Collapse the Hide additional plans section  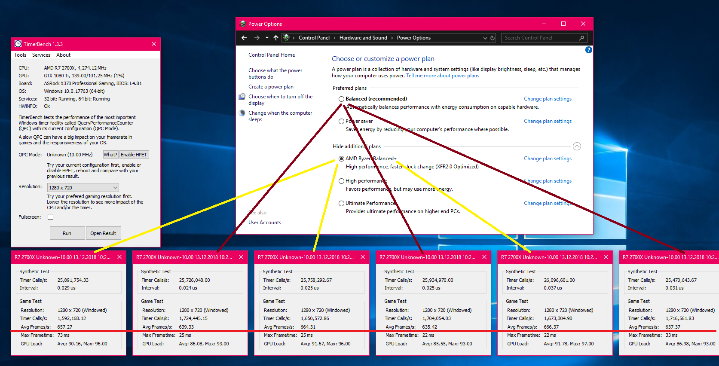click(x=577, y=146)
